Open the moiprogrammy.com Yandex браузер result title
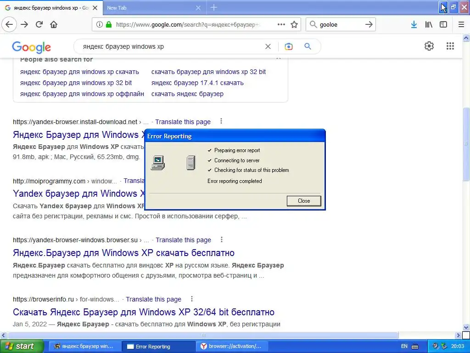The width and height of the screenshot is (470, 353). [78, 194]
